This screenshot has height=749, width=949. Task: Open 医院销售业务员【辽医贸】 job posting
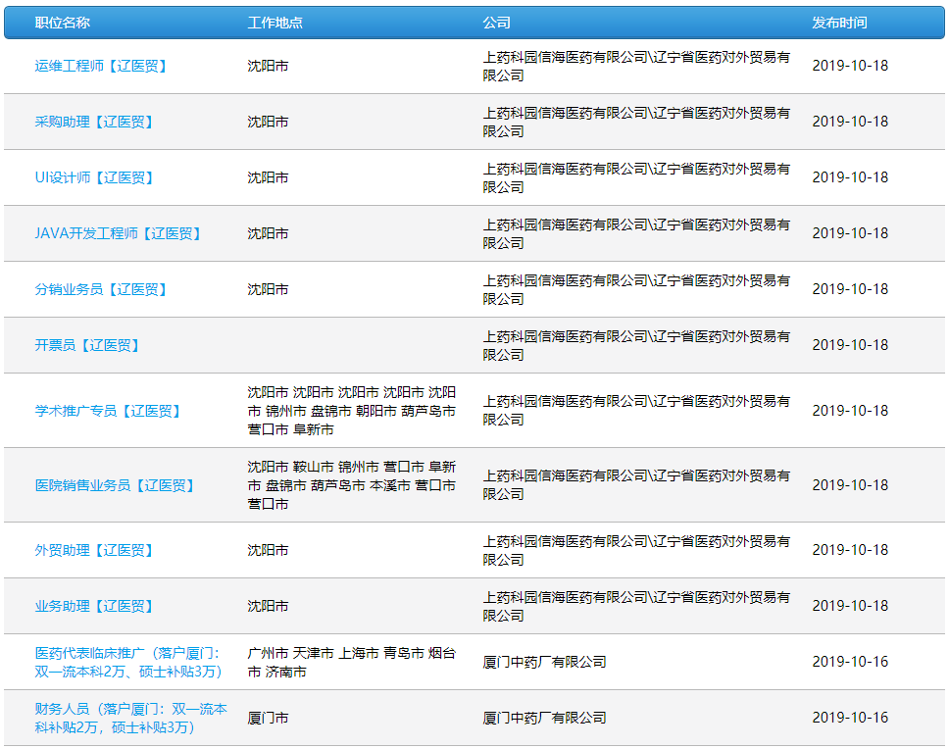tap(115, 485)
